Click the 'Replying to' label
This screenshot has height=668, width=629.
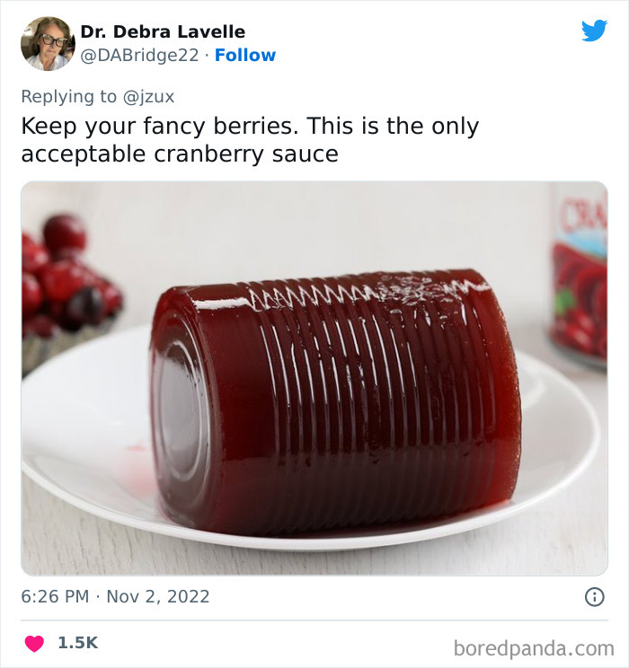(x=68, y=97)
